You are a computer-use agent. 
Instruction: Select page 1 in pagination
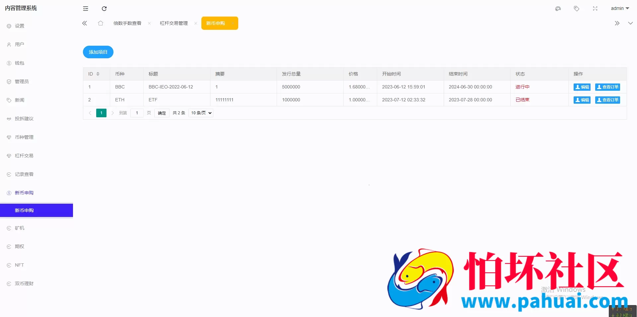[x=101, y=113]
